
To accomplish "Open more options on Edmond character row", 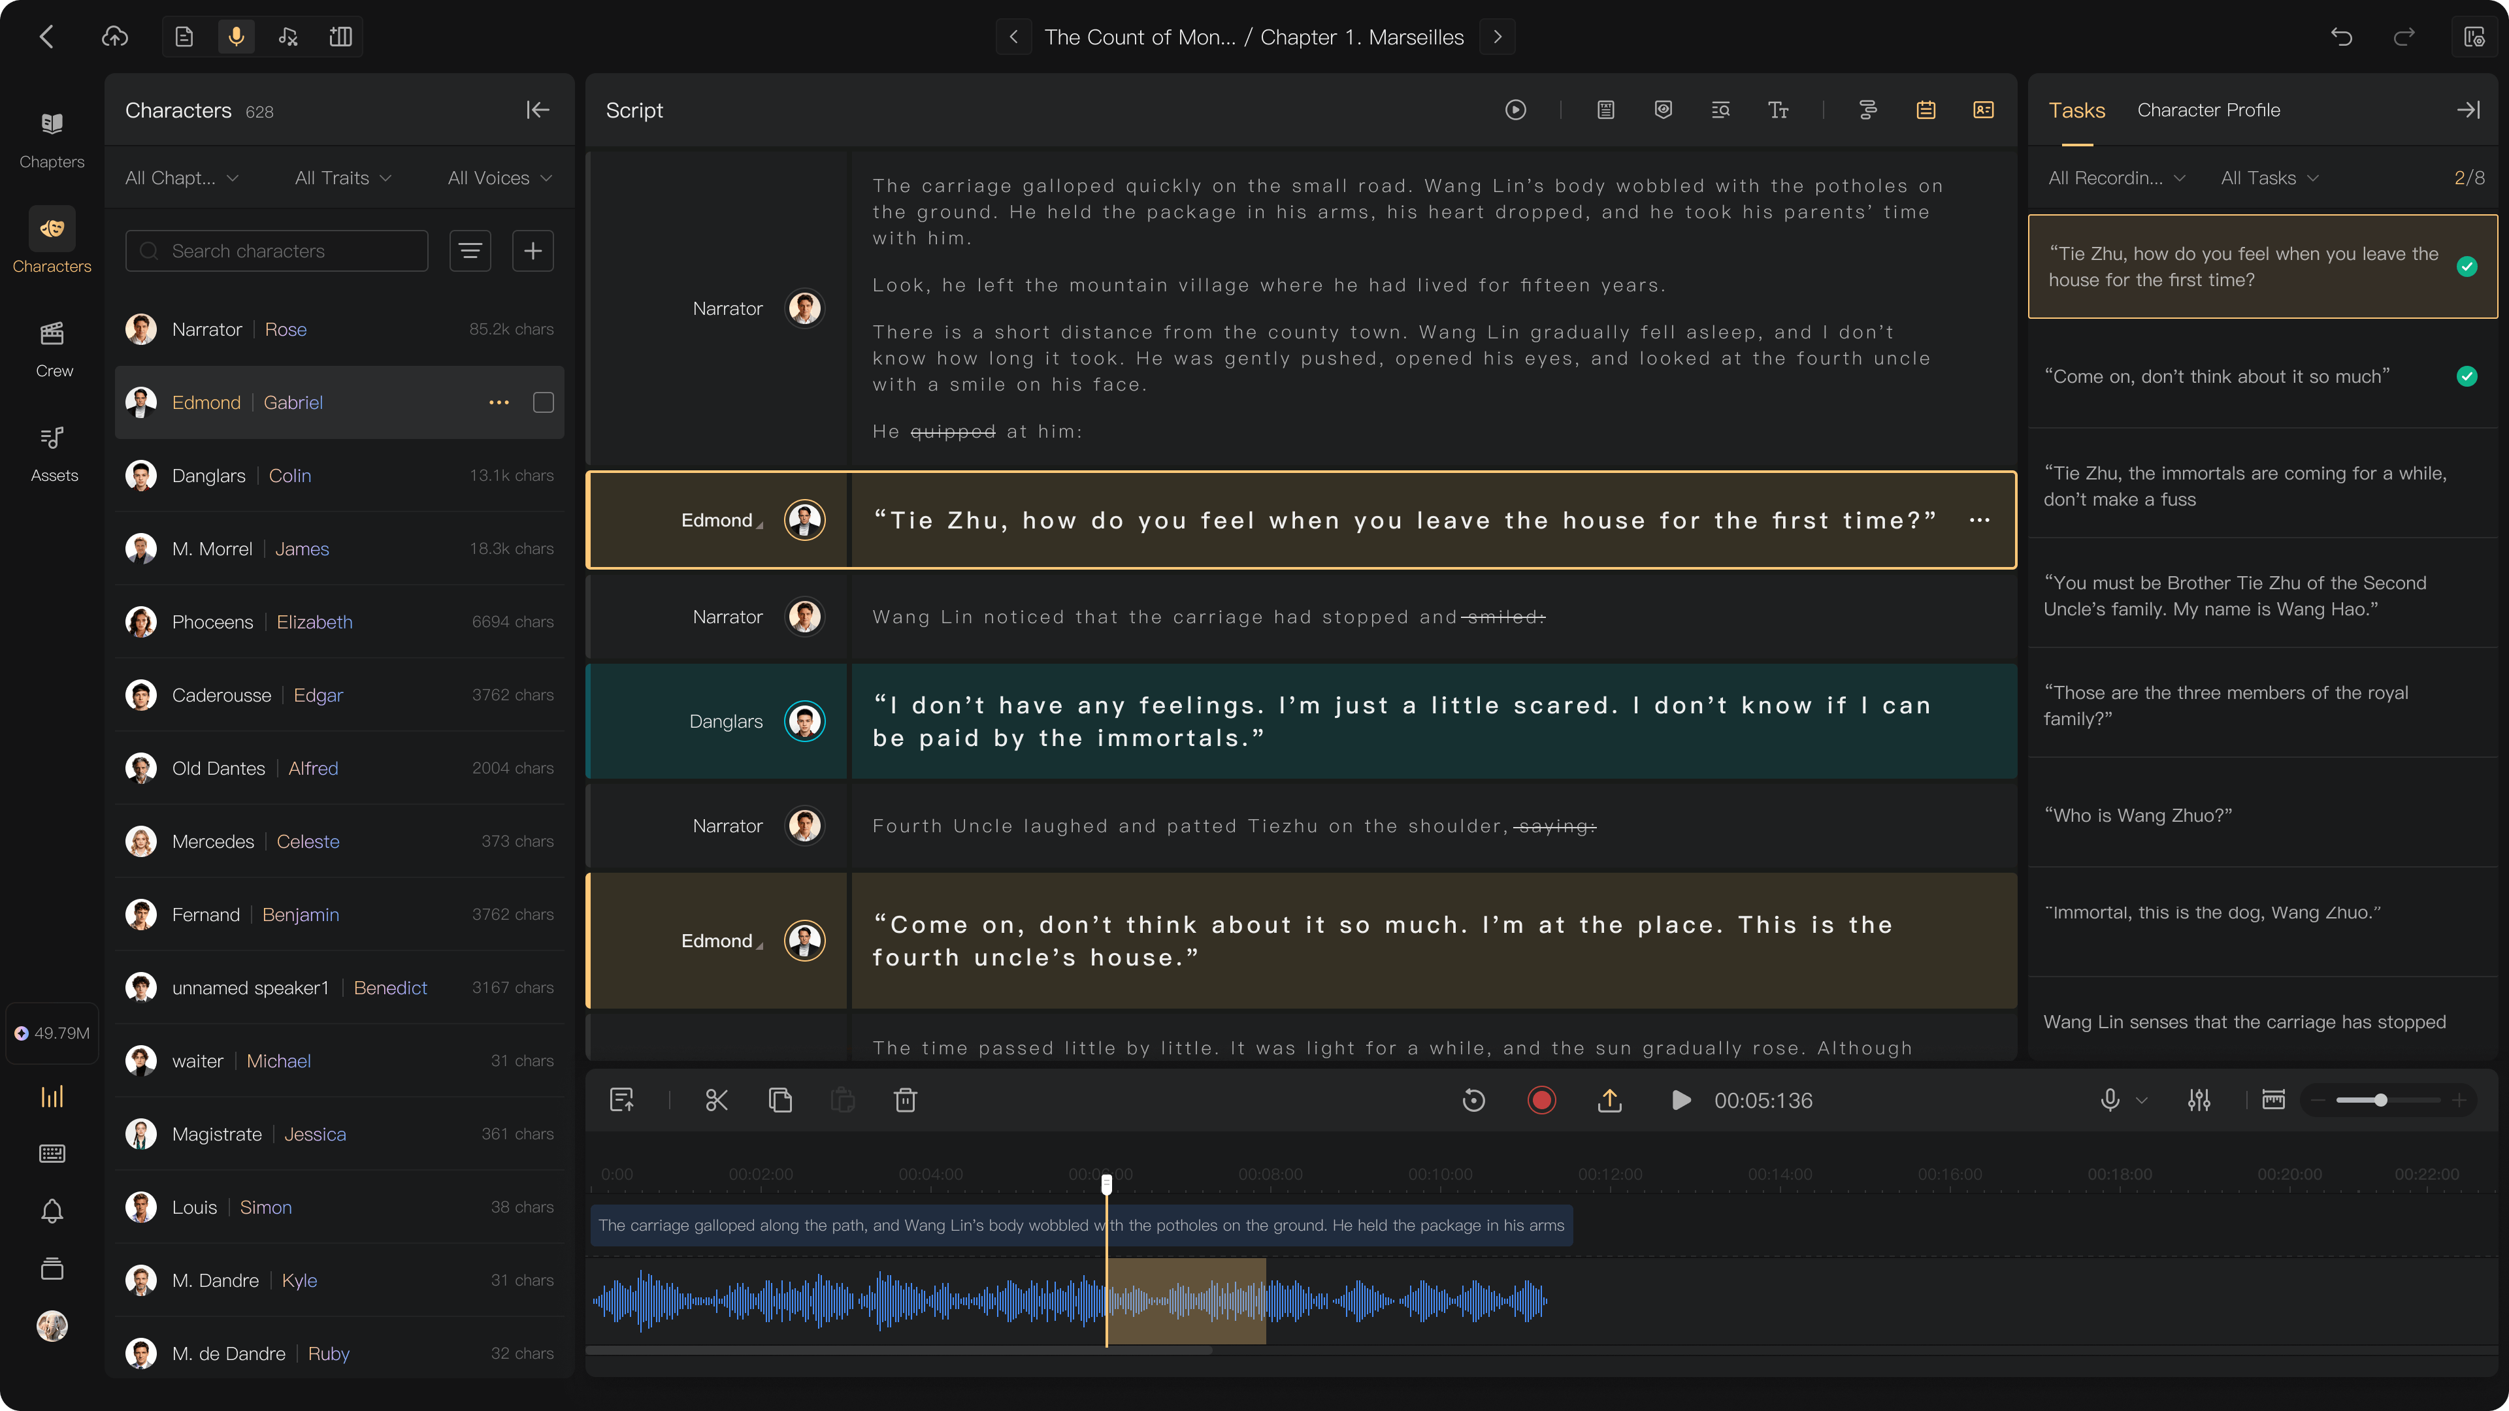I will coord(499,402).
